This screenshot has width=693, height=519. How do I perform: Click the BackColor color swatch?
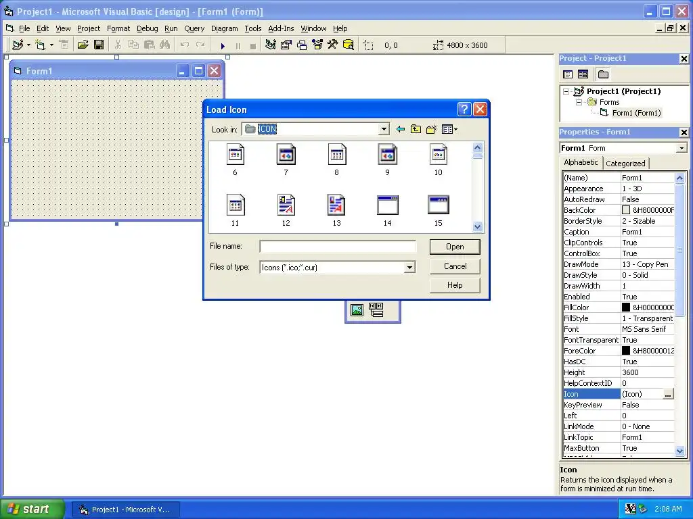coord(626,210)
